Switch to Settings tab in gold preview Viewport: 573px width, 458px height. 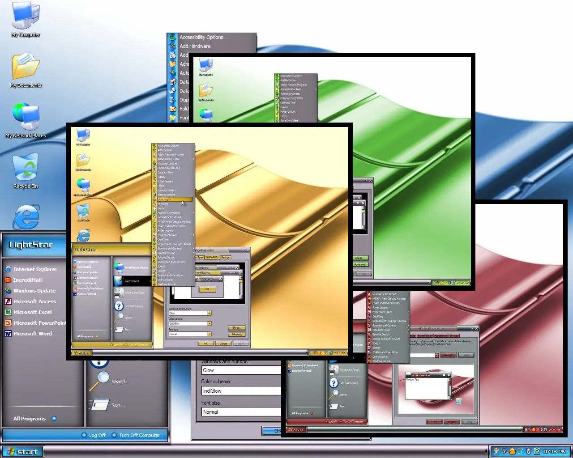pyautogui.click(x=226, y=257)
